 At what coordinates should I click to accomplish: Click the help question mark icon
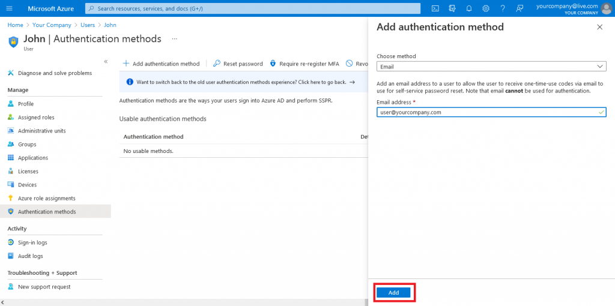tap(503, 8)
